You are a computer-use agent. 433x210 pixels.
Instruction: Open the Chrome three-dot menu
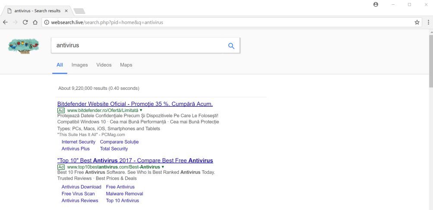[x=428, y=22]
